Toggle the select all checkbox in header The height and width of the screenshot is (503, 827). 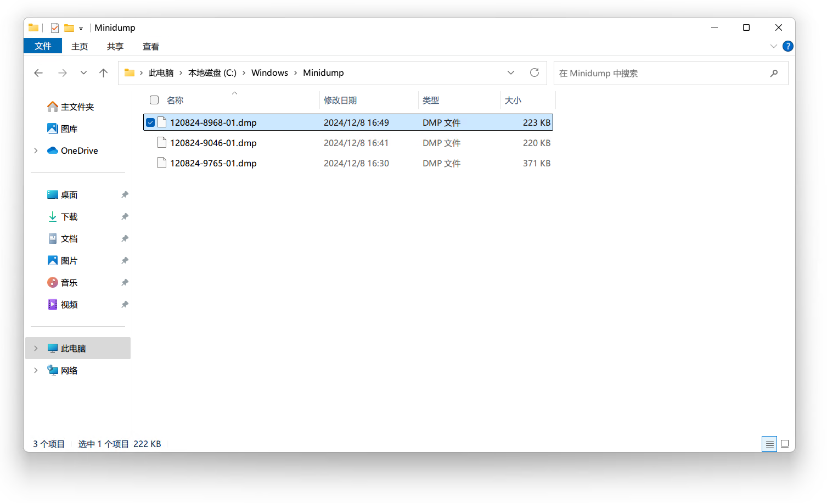point(154,100)
